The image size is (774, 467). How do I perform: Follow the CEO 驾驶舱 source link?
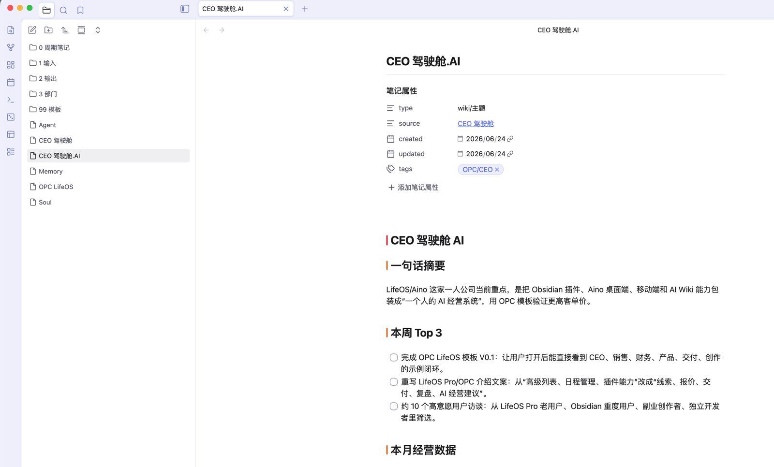[476, 124]
